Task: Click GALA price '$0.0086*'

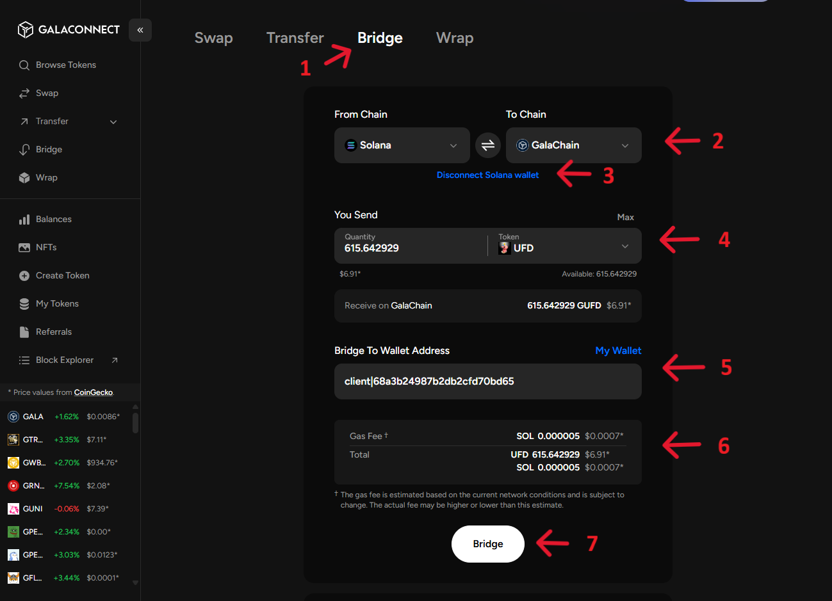Action: click(103, 417)
